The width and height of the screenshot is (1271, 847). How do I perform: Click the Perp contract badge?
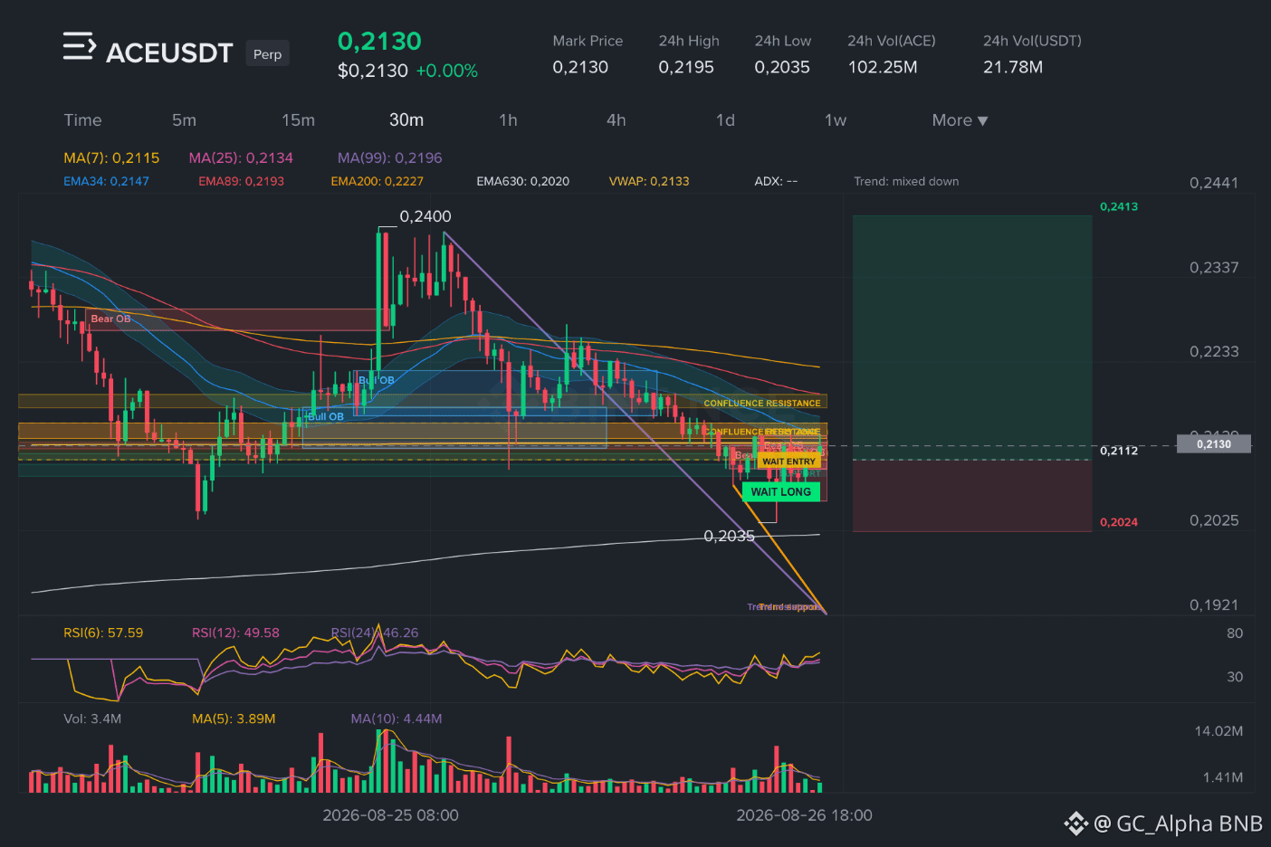click(x=267, y=54)
